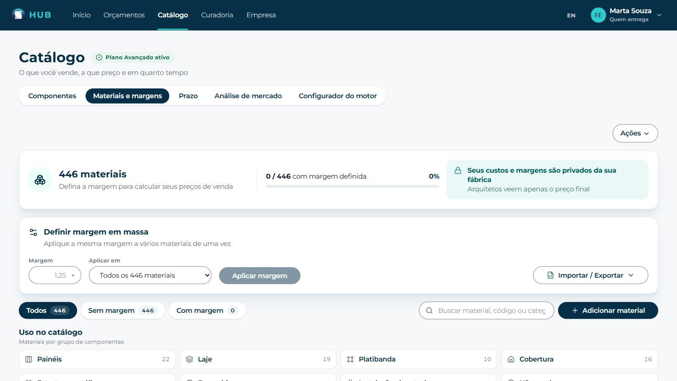Click the Platibanda grid icon

click(350, 359)
